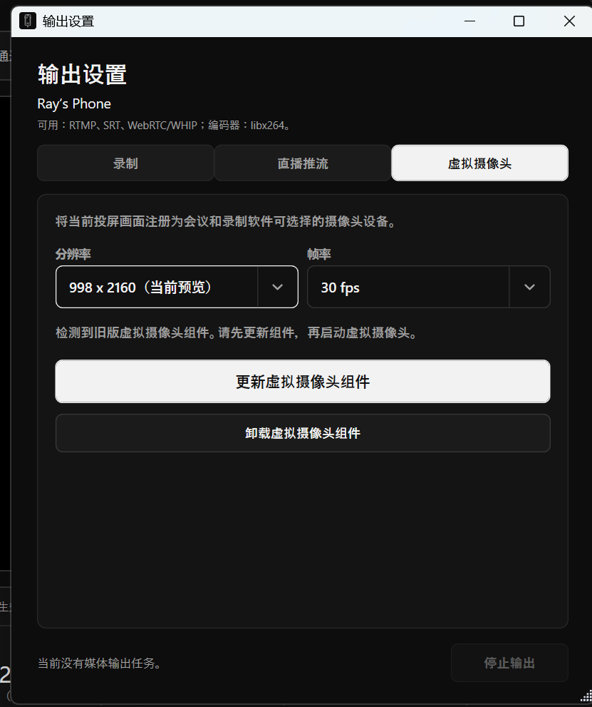Open the 分辨率 dropdown showing 998 x 2160
Viewport: 592px width, 707px height.
pyautogui.click(x=177, y=287)
